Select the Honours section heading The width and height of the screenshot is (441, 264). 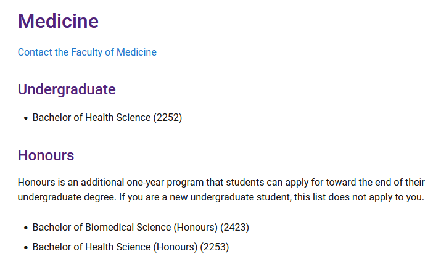(46, 155)
